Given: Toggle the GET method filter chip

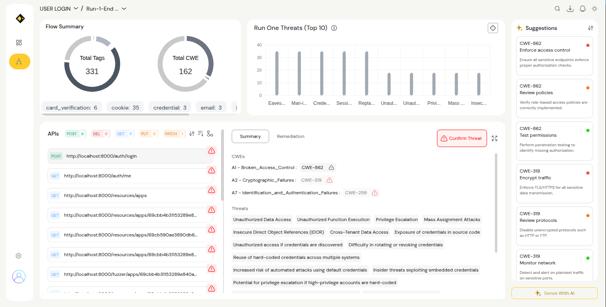Looking at the screenshot, I should tap(125, 134).
